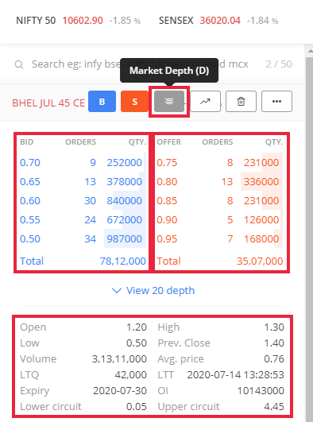313x422 pixels.
Task: Click SENSEX value 36020.04
Action: [x=220, y=21]
